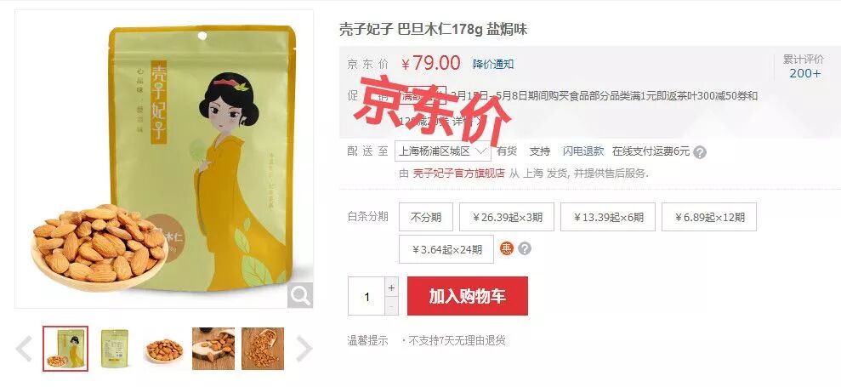The width and height of the screenshot is (841, 387).
Task: Choose ¥6.89起×12期 installment plan
Action: point(709,217)
